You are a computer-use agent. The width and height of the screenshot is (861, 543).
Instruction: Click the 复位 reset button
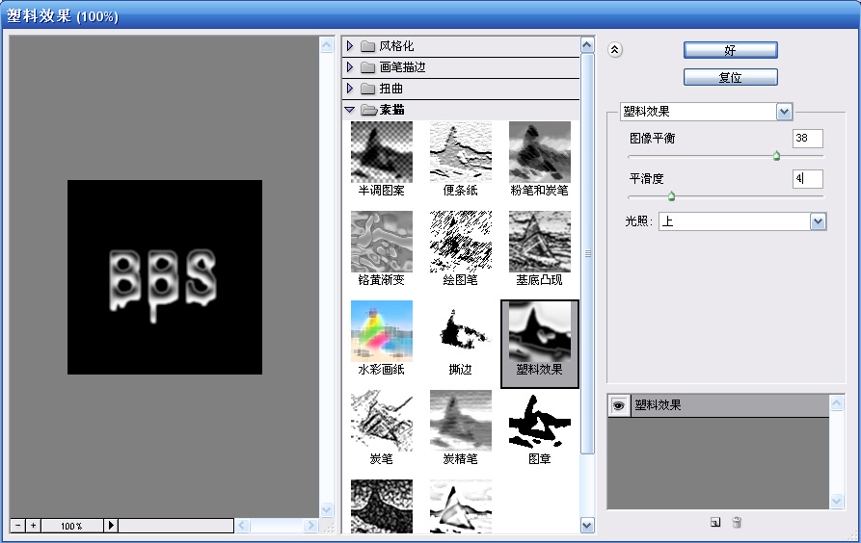pyautogui.click(x=730, y=77)
